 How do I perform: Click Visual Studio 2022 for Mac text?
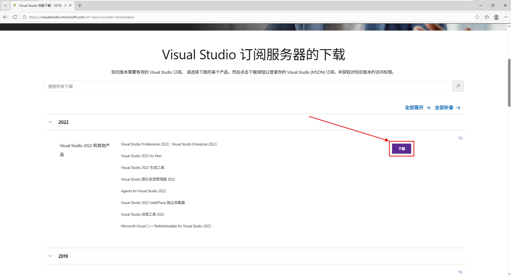[141, 156]
